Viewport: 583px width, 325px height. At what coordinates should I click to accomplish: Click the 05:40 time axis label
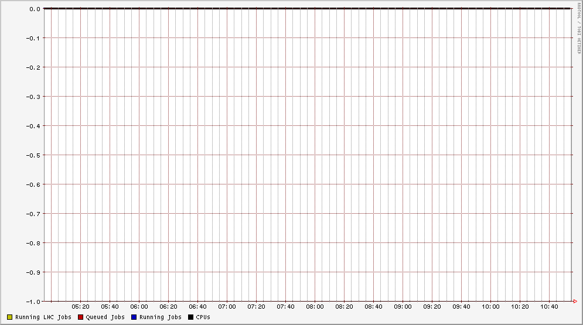tap(110, 307)
